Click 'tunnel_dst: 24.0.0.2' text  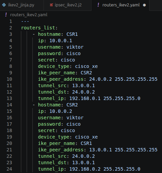tap(66, 92)
